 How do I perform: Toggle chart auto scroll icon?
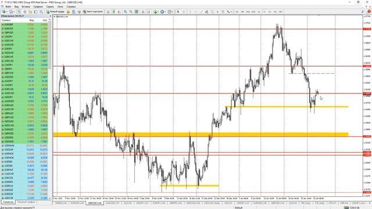coord(143,12)
